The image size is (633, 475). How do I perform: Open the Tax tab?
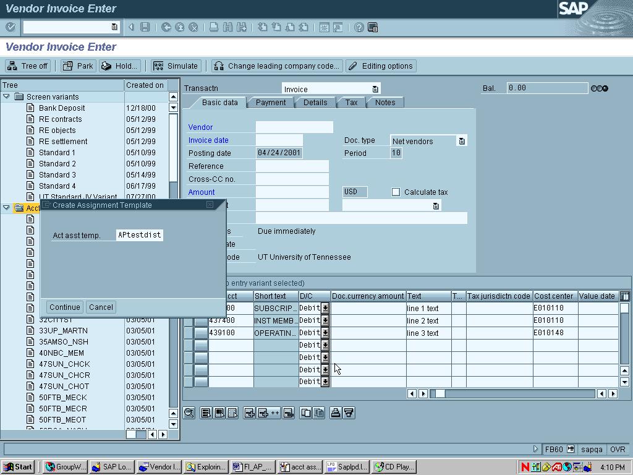point(351,103)
